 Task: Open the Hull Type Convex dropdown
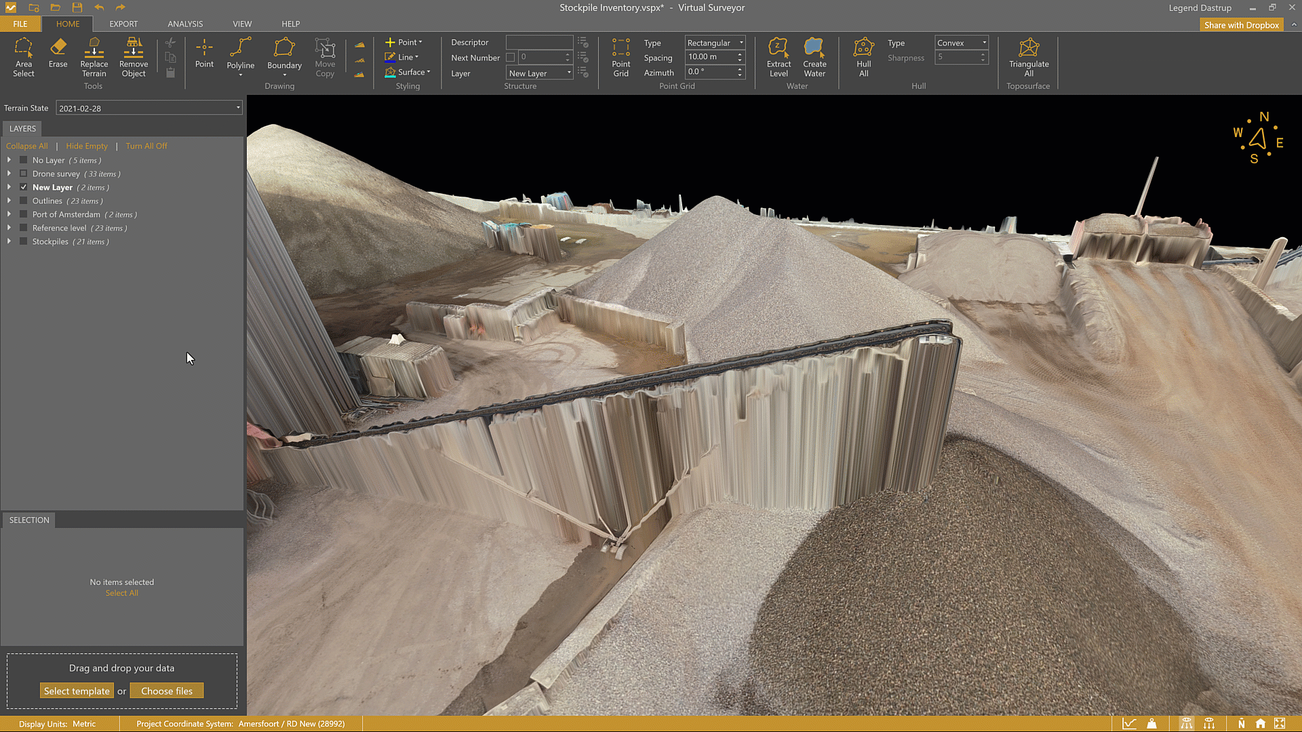click(x=961, y=43)
